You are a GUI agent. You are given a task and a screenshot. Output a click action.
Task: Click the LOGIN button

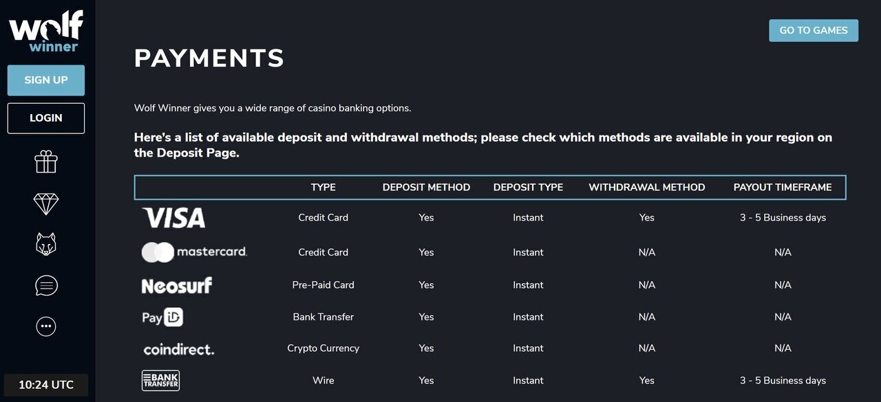46,118
